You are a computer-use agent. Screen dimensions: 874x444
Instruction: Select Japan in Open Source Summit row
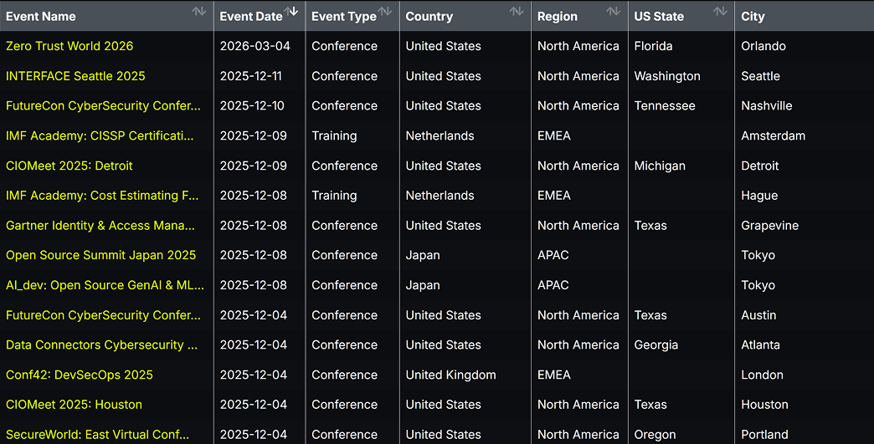click(x=423, y=255)
